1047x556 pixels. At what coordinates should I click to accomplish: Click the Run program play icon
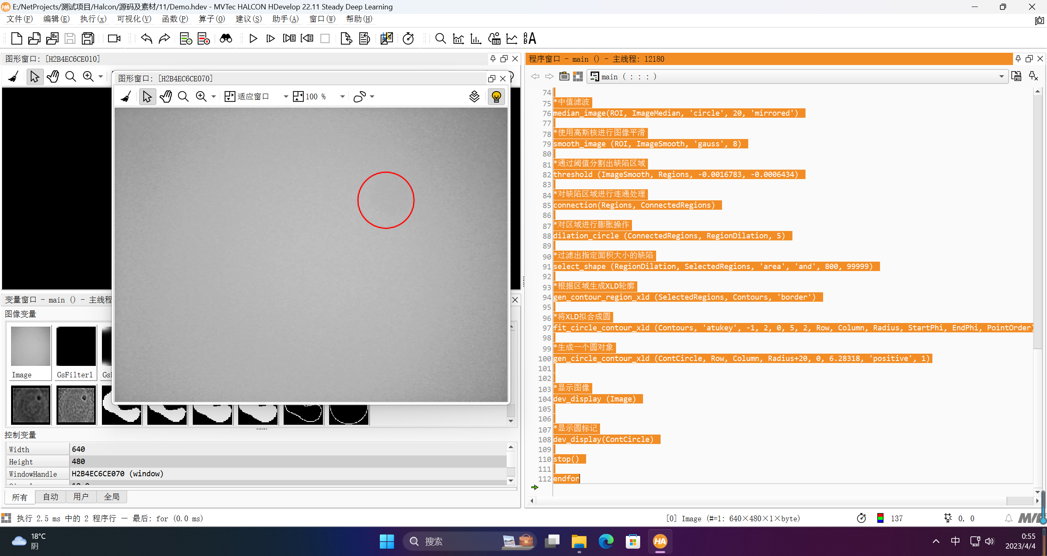point(253,38)
